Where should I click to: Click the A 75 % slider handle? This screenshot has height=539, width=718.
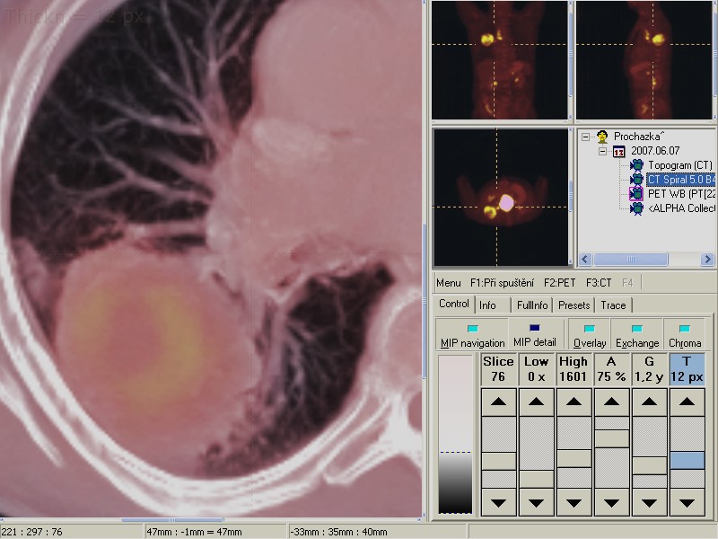coord(612,438)
